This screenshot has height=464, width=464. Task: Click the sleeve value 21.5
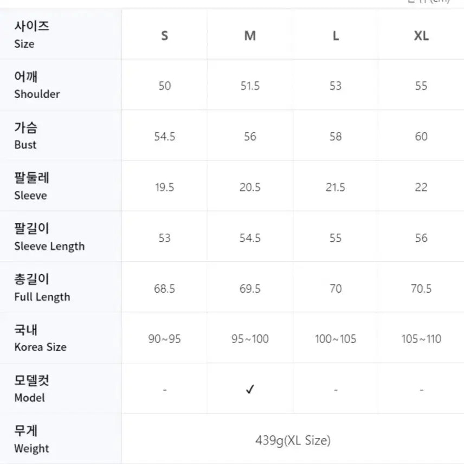[336, 187]
